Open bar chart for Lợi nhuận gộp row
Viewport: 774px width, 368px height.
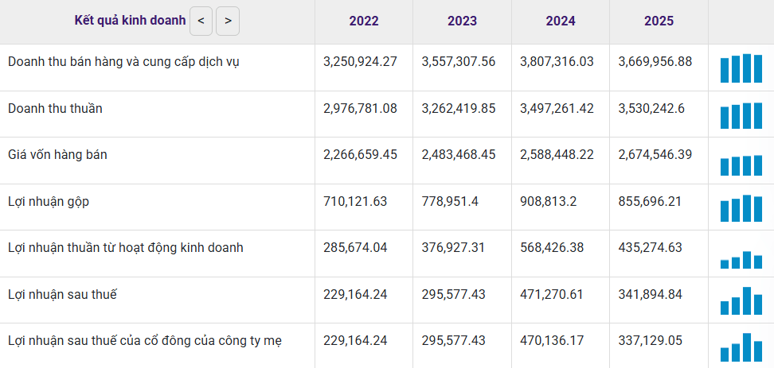[x=741, y=208]
